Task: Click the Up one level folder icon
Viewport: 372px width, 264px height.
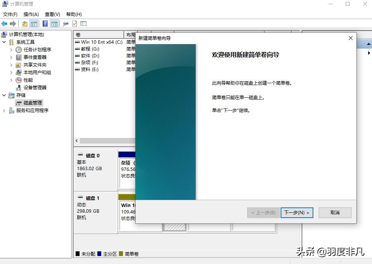Action: pos(24,23)
